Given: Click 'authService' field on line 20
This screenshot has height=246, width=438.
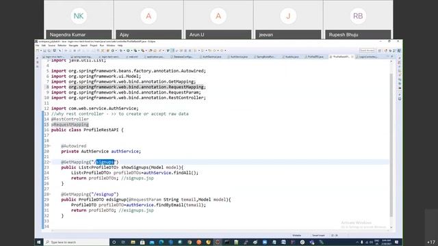Looking at the screenshot, I should [125, 151].
